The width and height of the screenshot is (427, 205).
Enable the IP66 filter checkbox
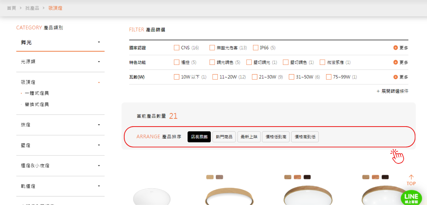click(x=256, y=48)
